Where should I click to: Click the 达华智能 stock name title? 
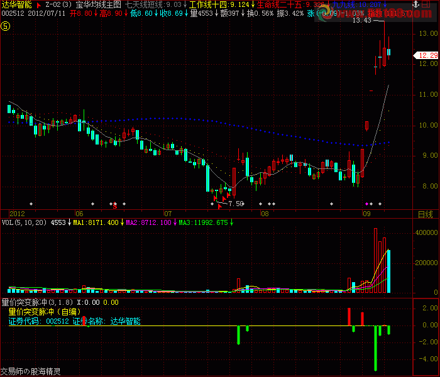click(16, 4)
